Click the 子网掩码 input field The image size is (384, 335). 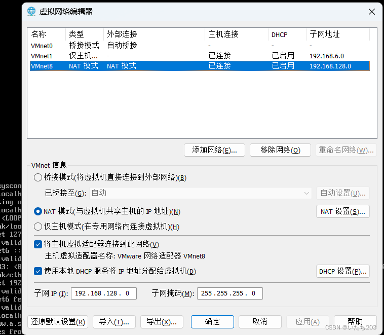point(229,293)
